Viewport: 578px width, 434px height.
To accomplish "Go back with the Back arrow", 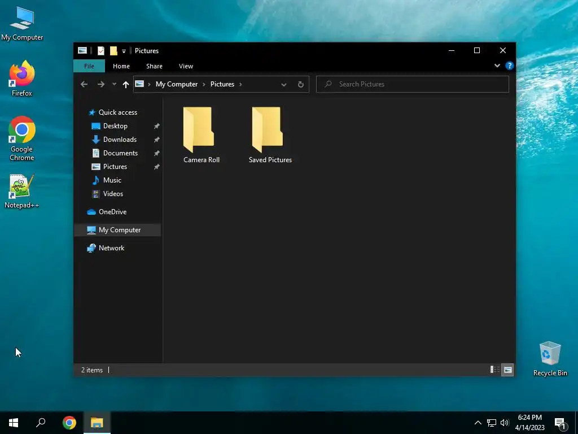I will tap(84, 84).
